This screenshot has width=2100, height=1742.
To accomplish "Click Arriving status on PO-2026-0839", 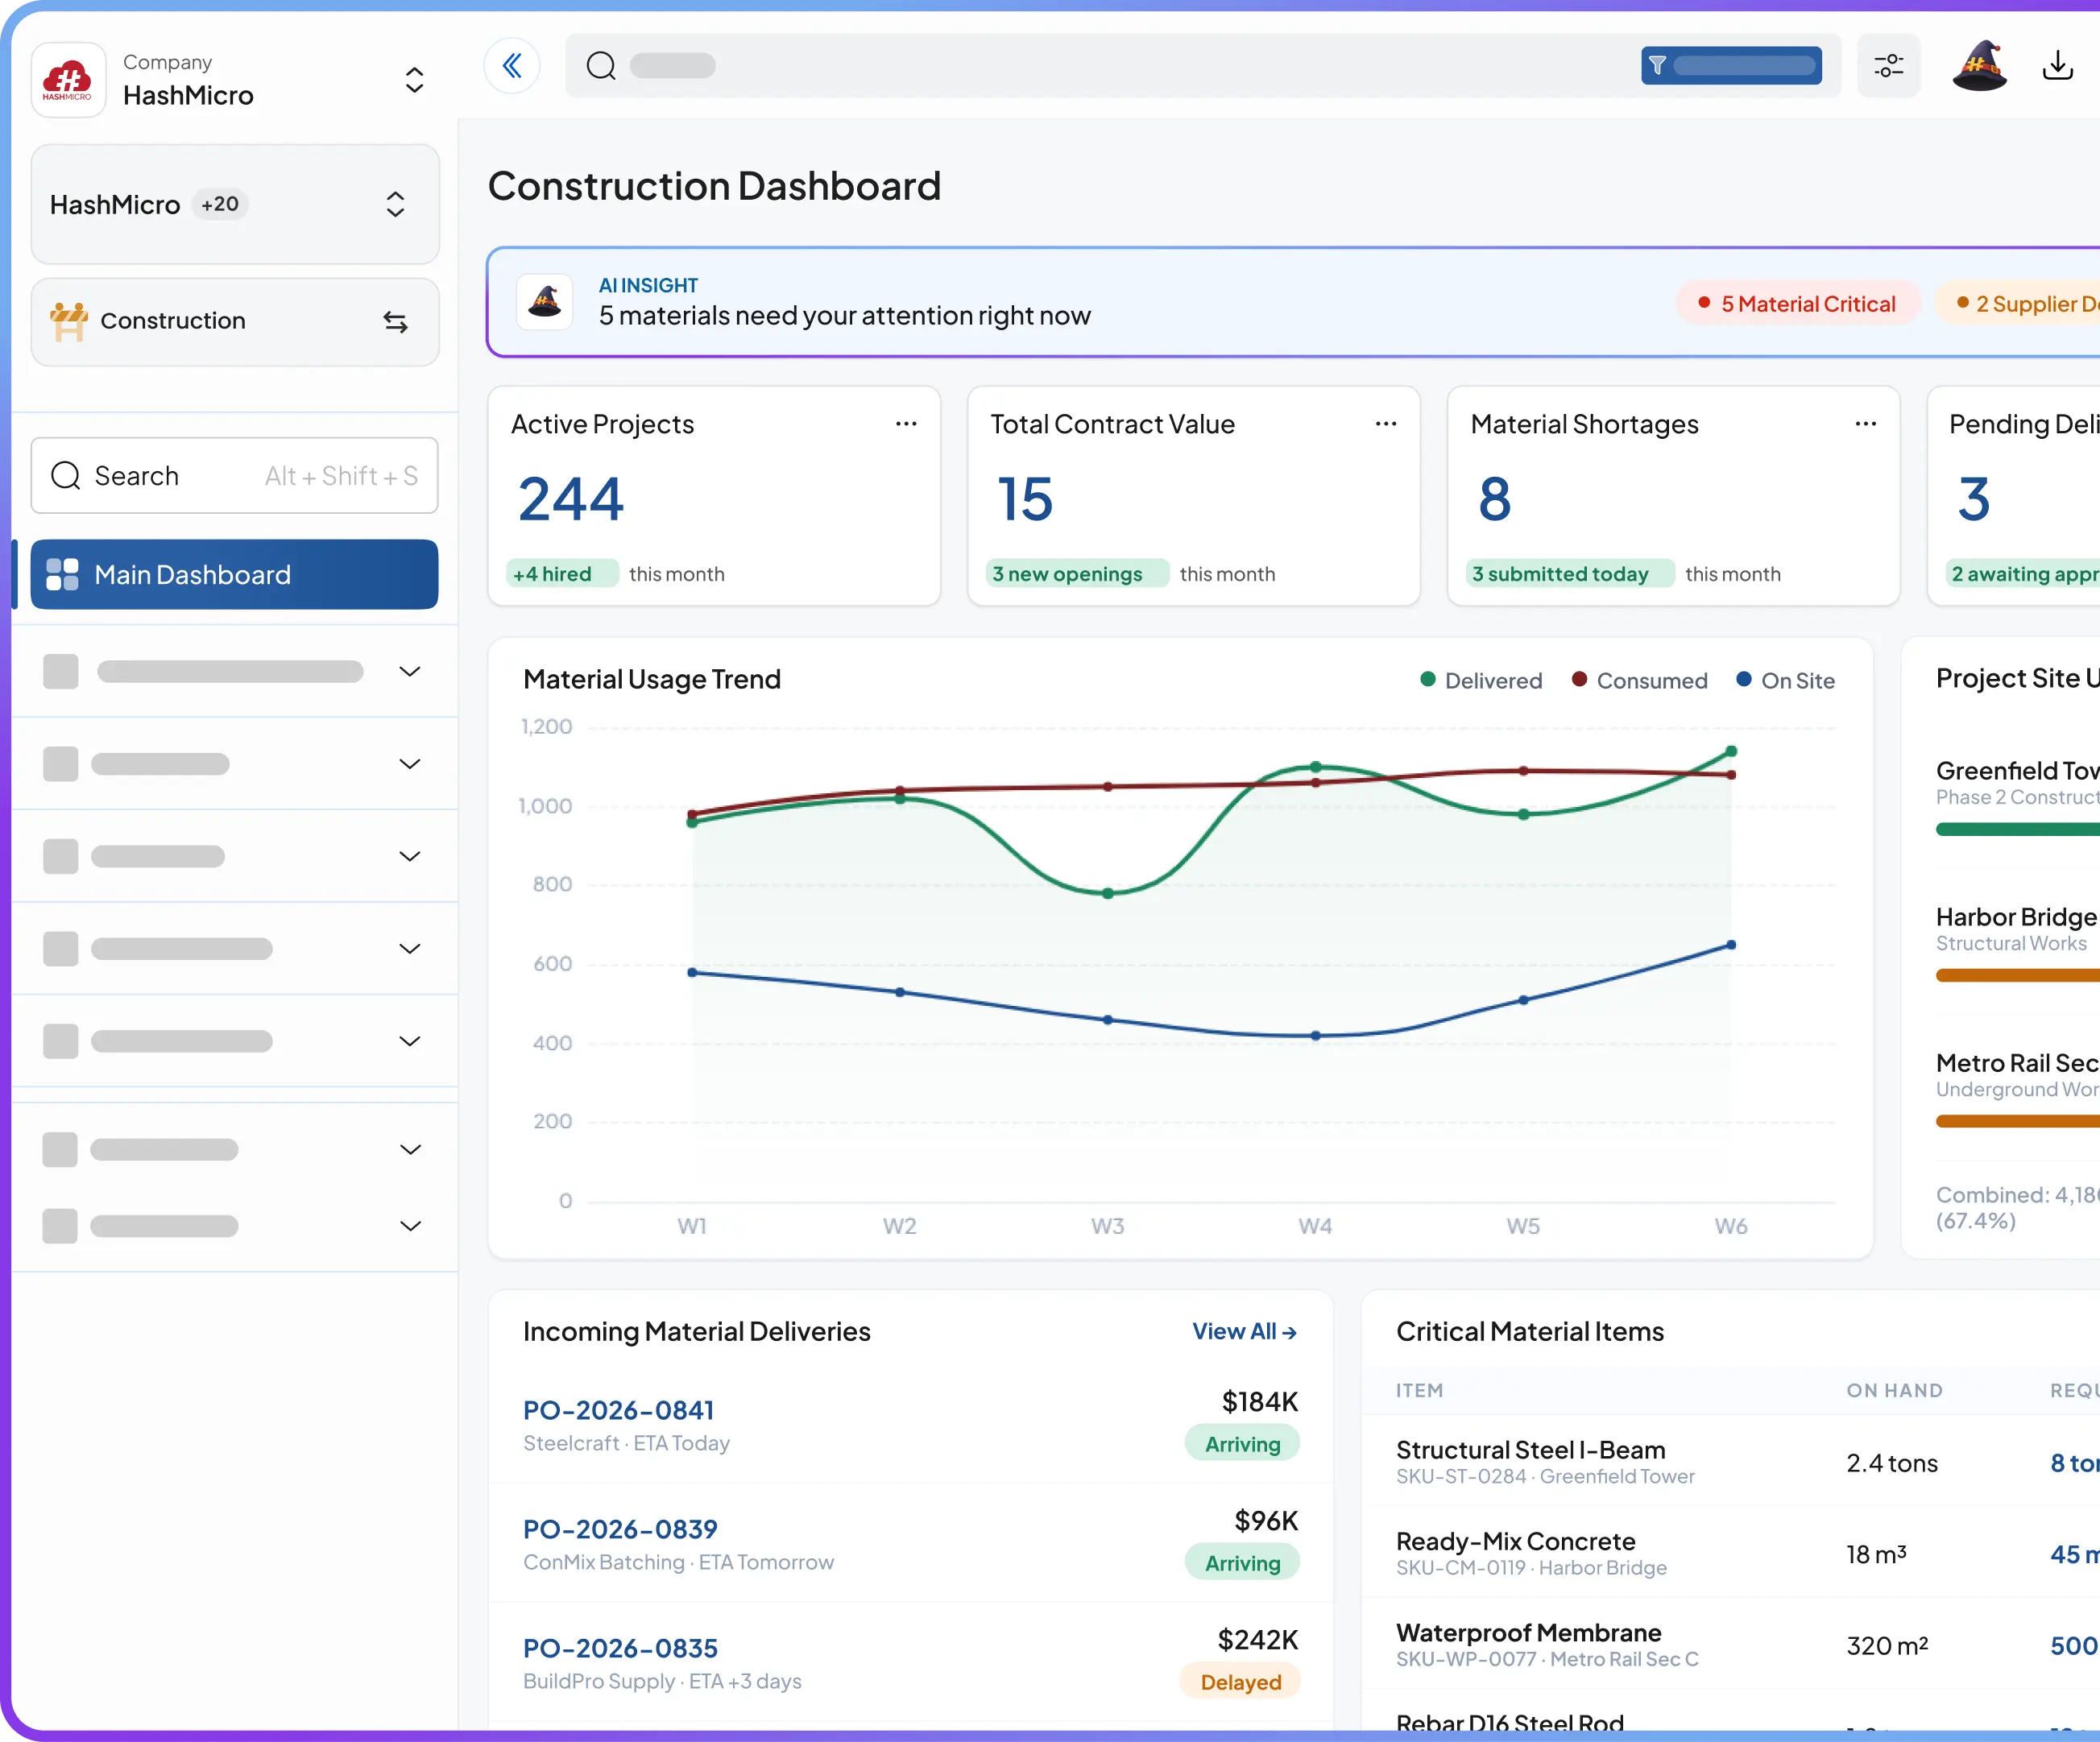I will pyautogui.click(x=1242, y=1563).
